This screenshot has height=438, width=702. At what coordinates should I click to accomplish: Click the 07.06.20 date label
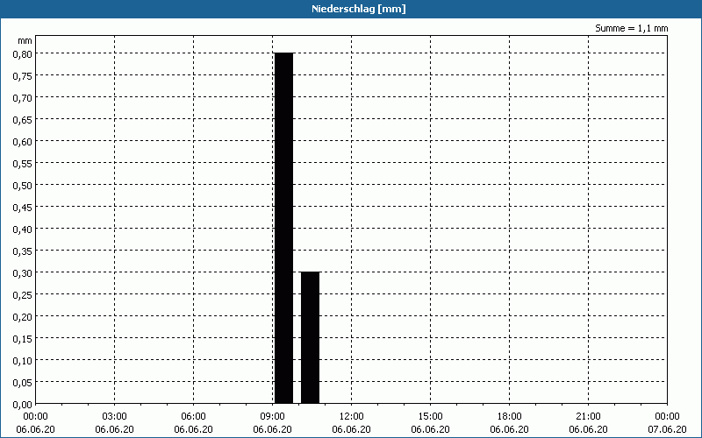coord(667,429)
